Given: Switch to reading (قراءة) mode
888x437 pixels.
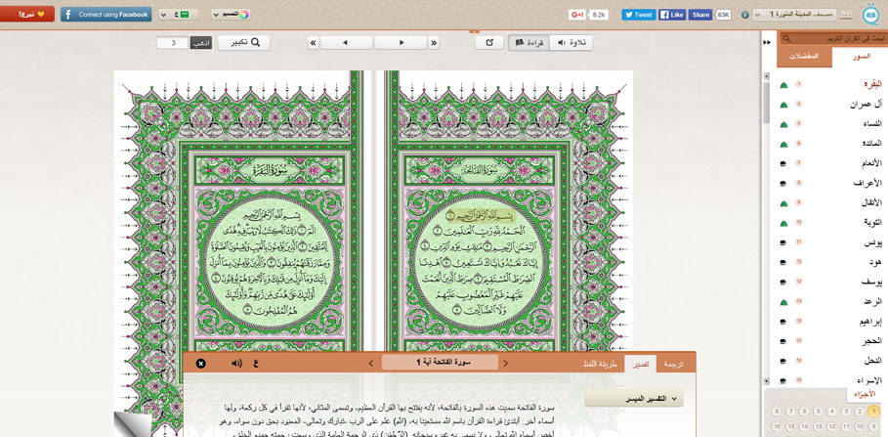Looking at the screenshot, I should tap(528, 43).
